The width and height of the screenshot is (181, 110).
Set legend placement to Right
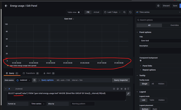click(155, 109)
